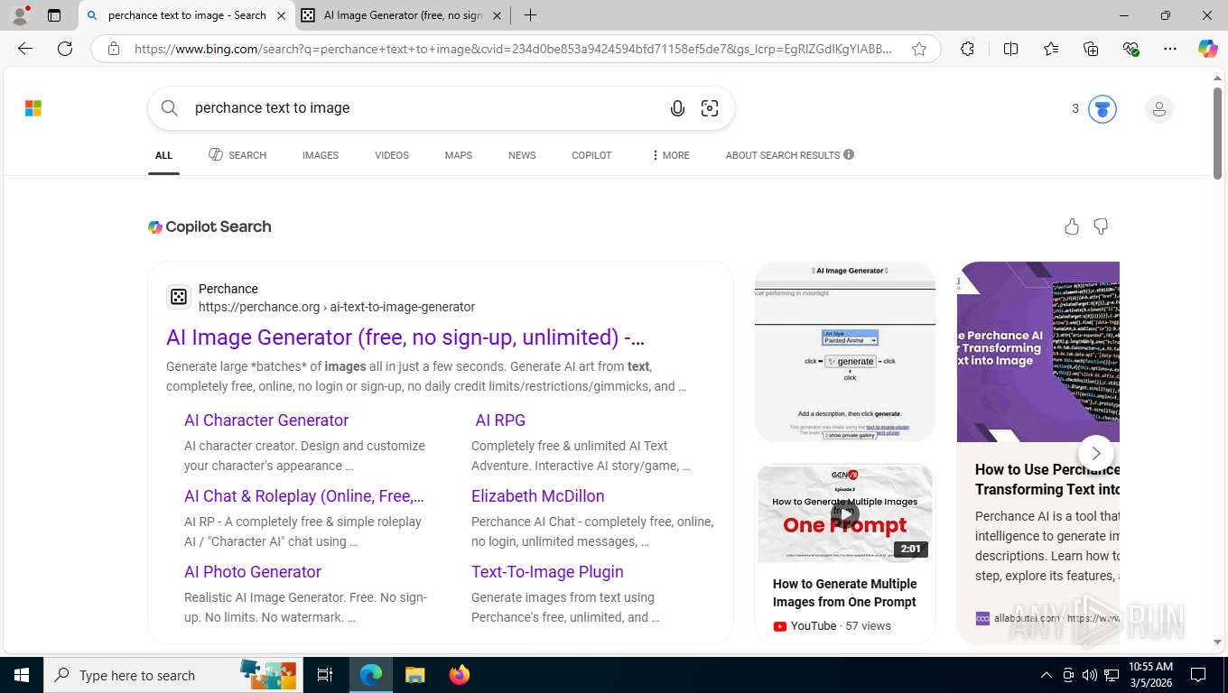Open AI Photo Generator link
Viewport: 1228px width, 693px height.
[253, 572]
